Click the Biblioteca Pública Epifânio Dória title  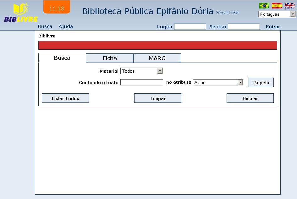(148, 11)
